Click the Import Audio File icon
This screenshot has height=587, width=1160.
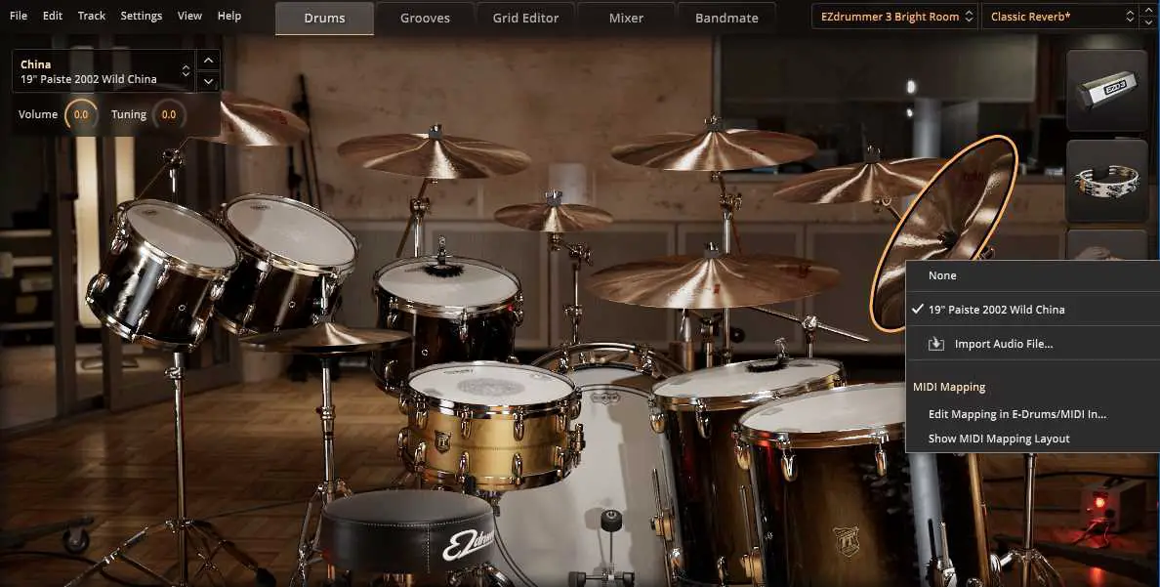[936, 344]
